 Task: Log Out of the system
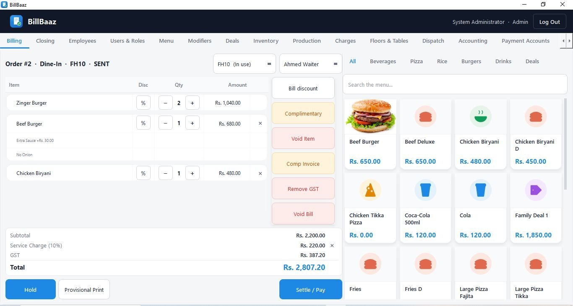550,22
